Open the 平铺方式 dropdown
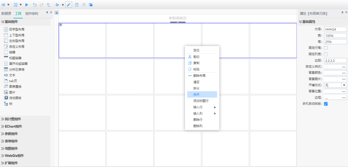This screenshot has width=348, height=167. 344,85
